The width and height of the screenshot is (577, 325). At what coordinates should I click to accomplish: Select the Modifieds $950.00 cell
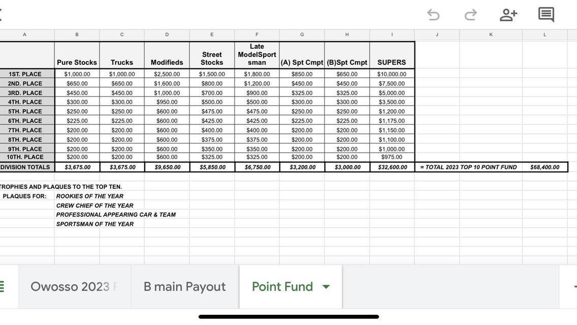[167, 102]
